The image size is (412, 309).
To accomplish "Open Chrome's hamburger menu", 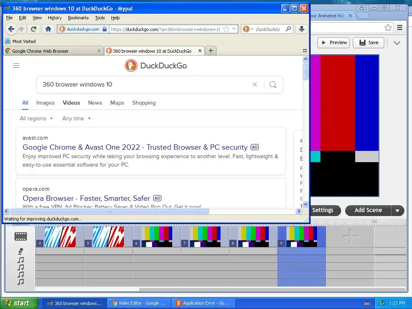I will click(x=400, y=28).
